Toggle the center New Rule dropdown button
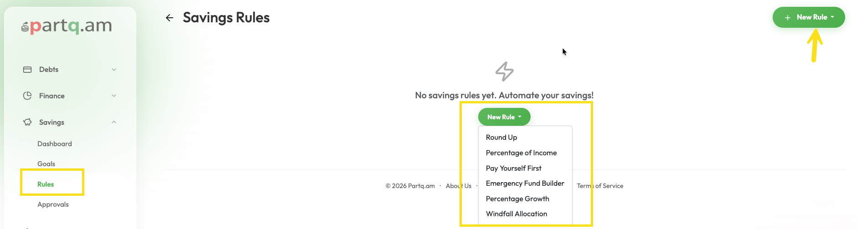The height and width of the screenshot is (229, 857). coord(504,117)
